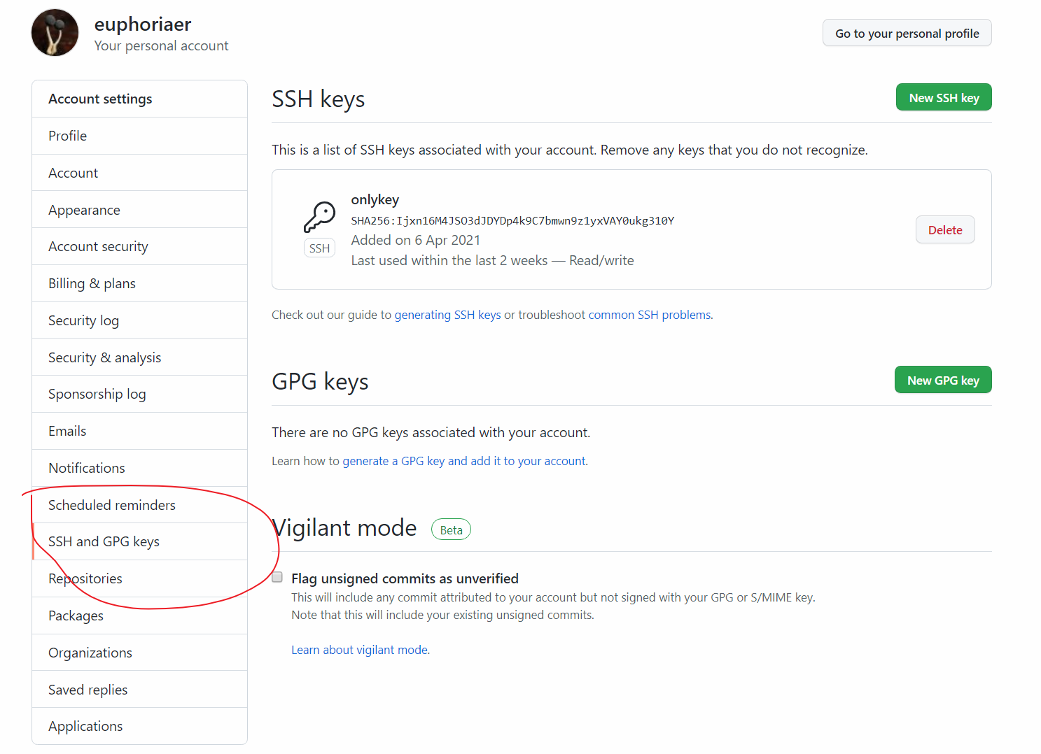Open the generating SSH keys guide link

[448, 315]
